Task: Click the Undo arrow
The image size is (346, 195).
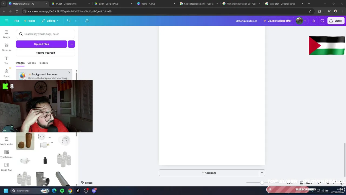Action: [69, 21]
